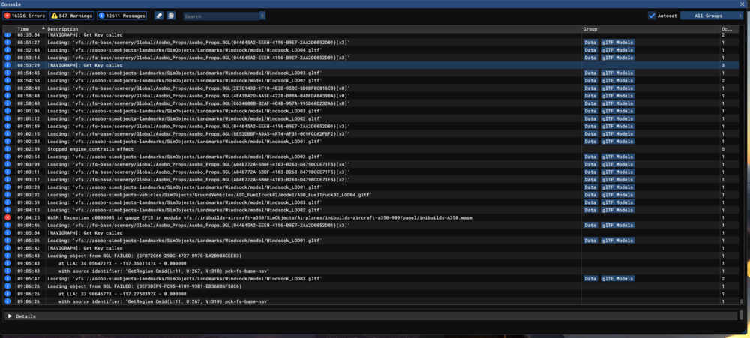Select the 08:52:48 Windsock_LOD04.gltf row
Viewport: 750px width, 338px height.
tap(370, 50)
